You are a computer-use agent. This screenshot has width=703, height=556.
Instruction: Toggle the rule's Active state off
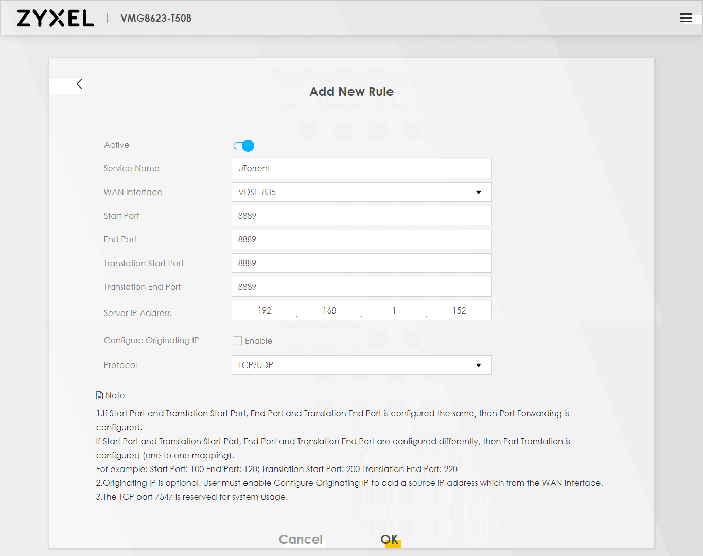(243, 146)
